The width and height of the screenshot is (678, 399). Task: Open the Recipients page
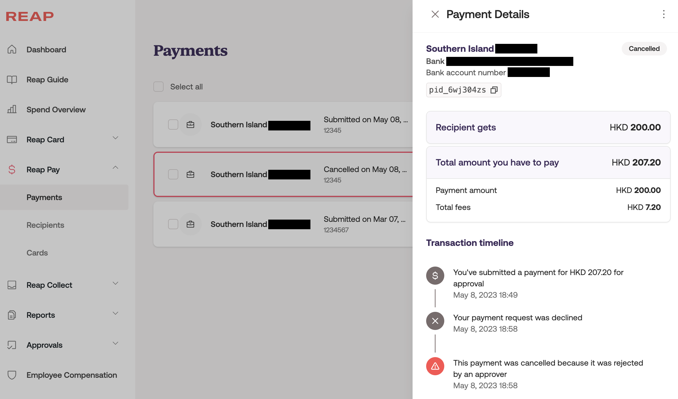tap(45, 225)
